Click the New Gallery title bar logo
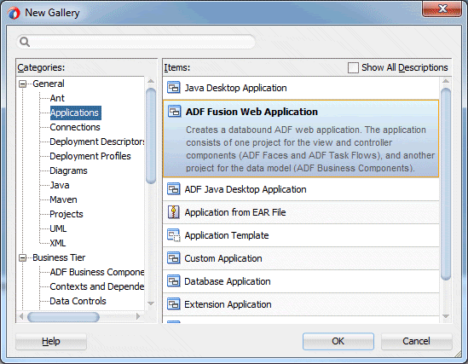This screenshot has width=468, height=364. pos(14,13)
